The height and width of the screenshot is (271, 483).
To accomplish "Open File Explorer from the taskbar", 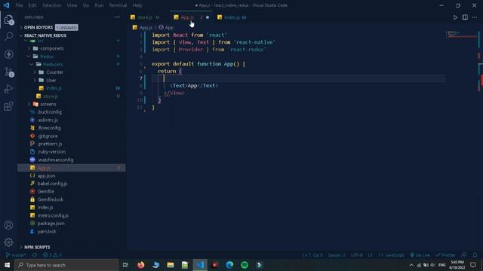I will tap(171, 265).
